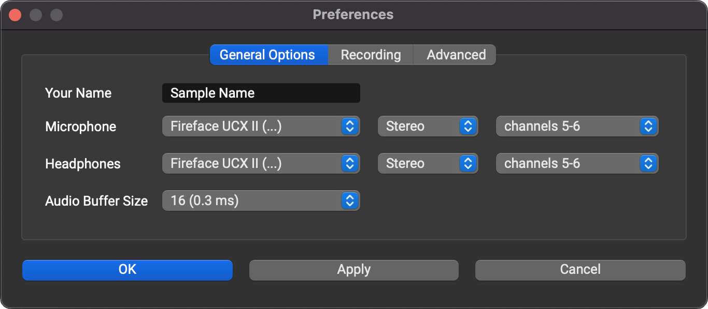This screenshot has width=708, height=309.
Task: Change Headphones Stereo mode dropdown
Action: (x=428, y=163)
